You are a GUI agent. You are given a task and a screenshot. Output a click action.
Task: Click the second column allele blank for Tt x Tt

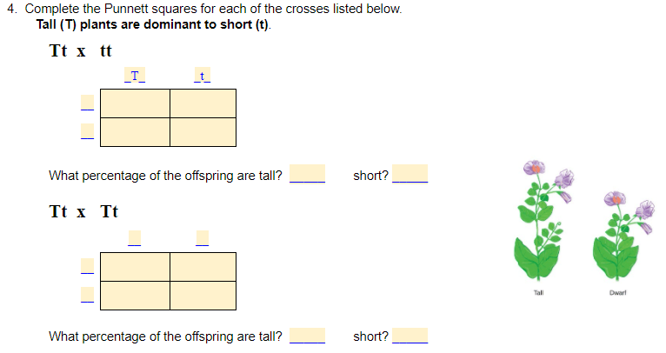tap(202, 236)
